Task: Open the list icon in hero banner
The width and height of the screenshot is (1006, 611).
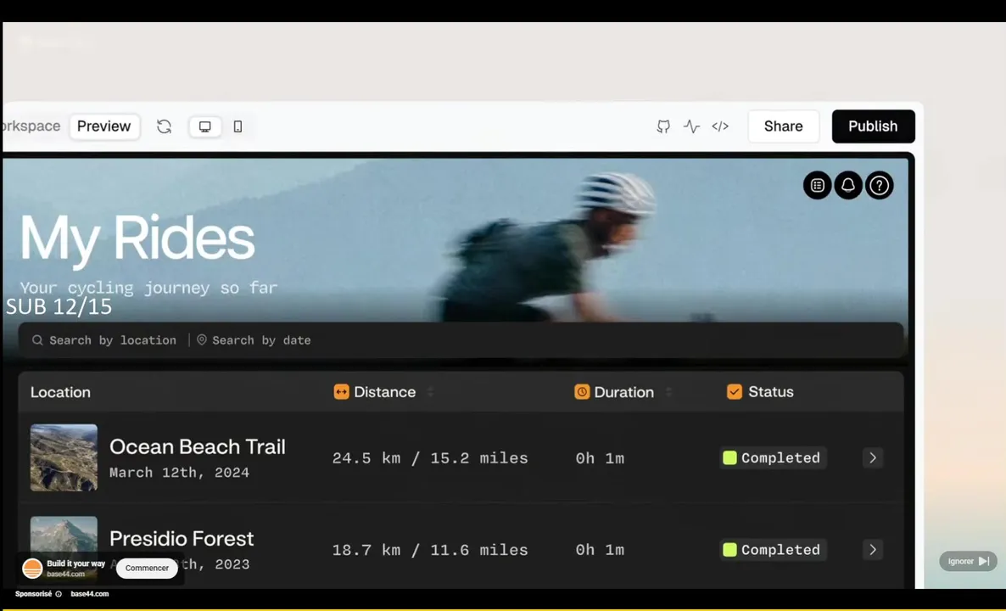Action: click(818, 186)
